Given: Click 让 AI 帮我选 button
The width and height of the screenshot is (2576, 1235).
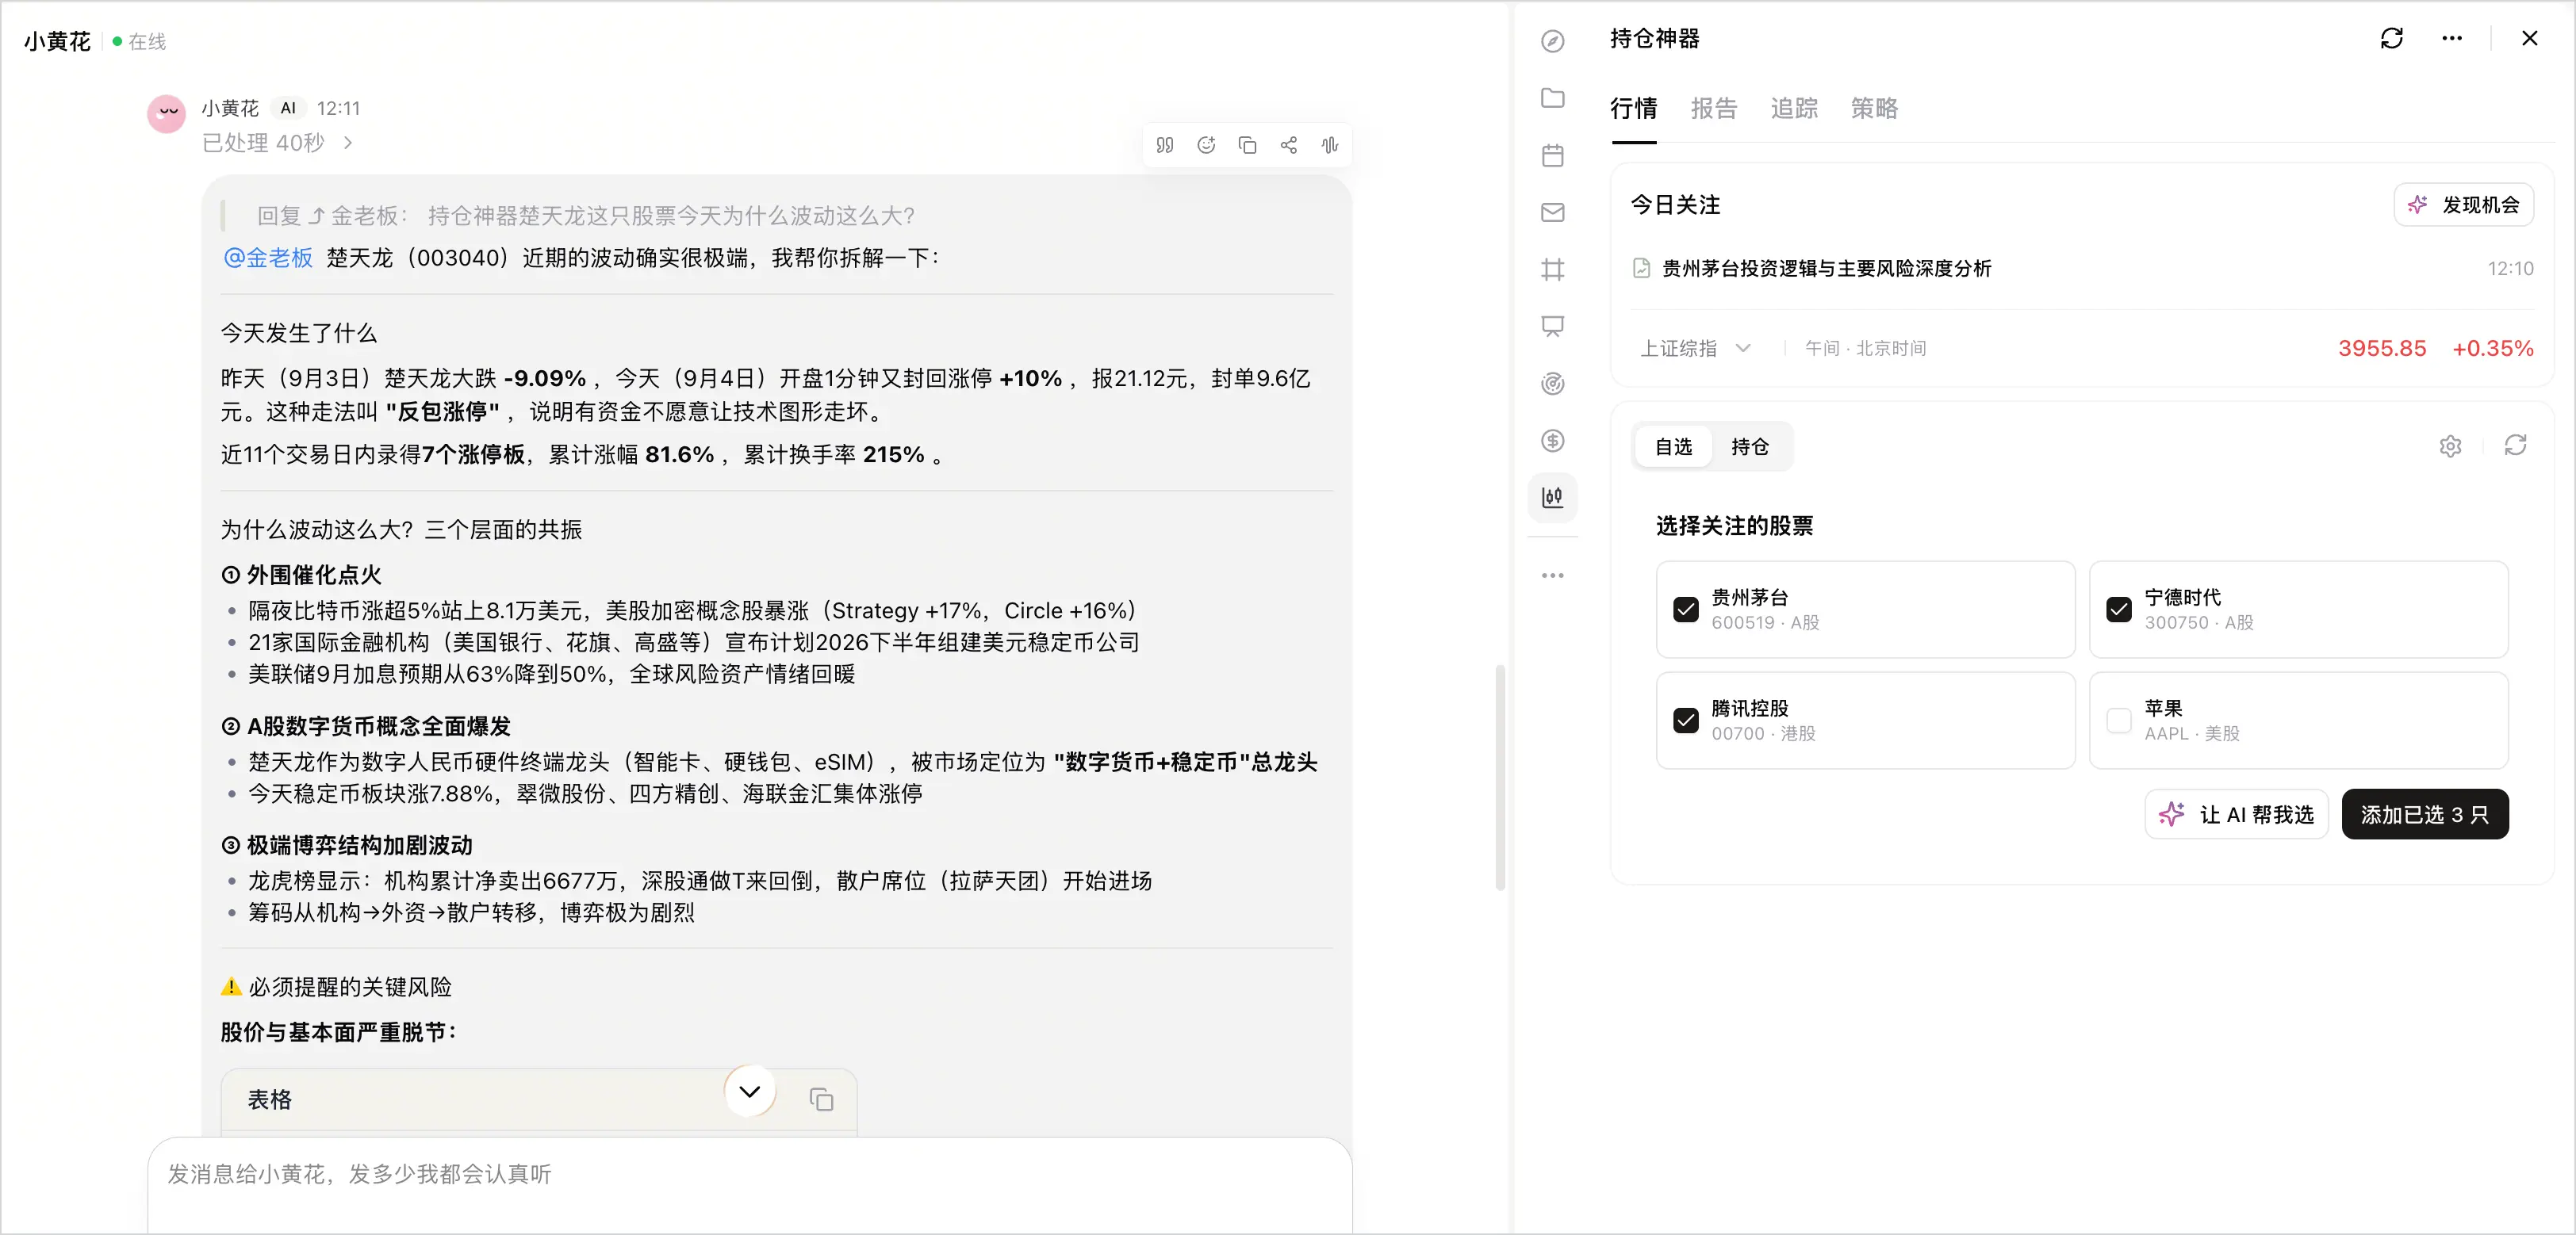Looking at the screenshot, I should pos(2236,814).
